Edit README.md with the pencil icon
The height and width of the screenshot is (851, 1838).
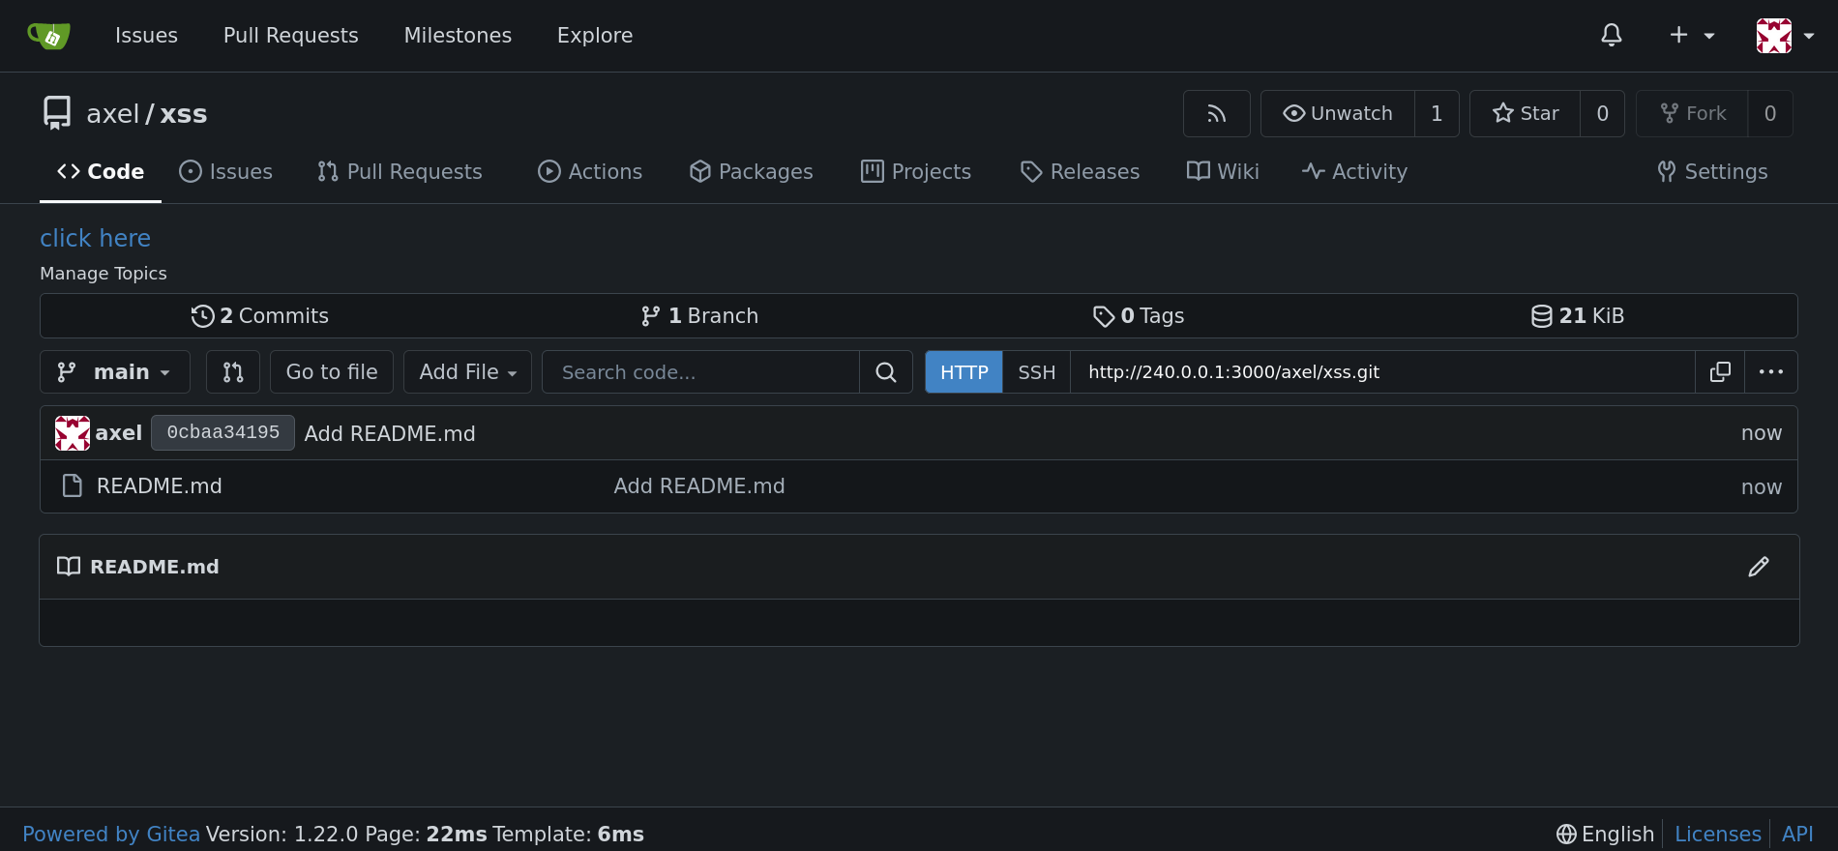[1759, 567]
